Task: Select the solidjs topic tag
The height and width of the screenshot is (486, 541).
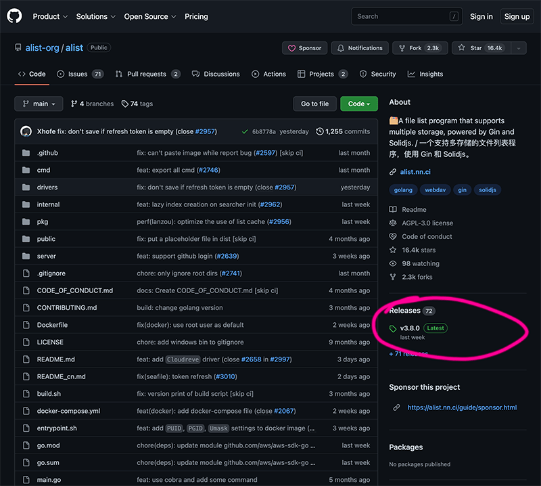Action: [487, 190]
